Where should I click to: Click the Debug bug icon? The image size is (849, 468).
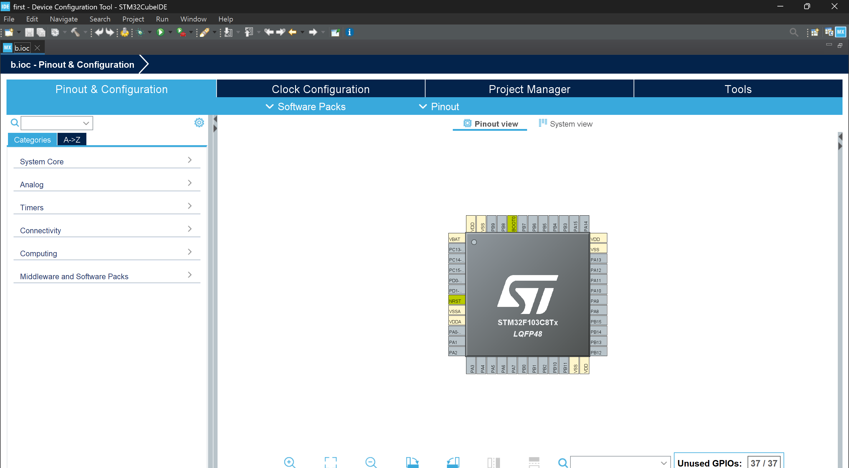[140, 32]
